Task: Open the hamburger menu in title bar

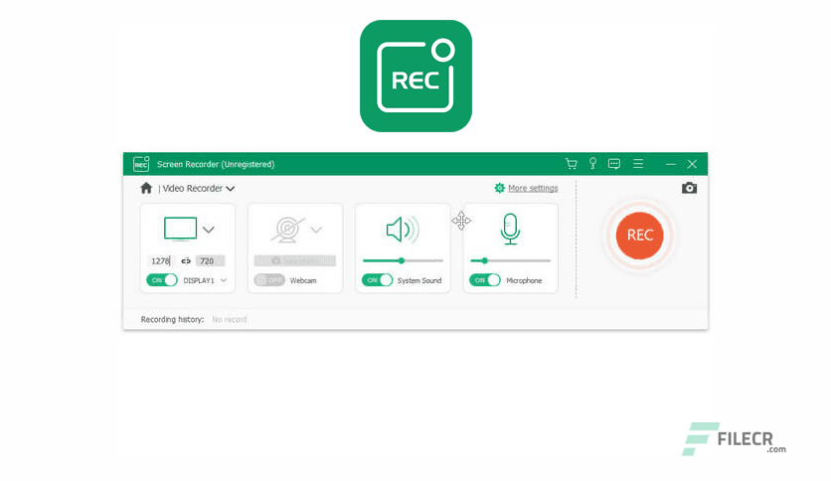Action: 638,164
